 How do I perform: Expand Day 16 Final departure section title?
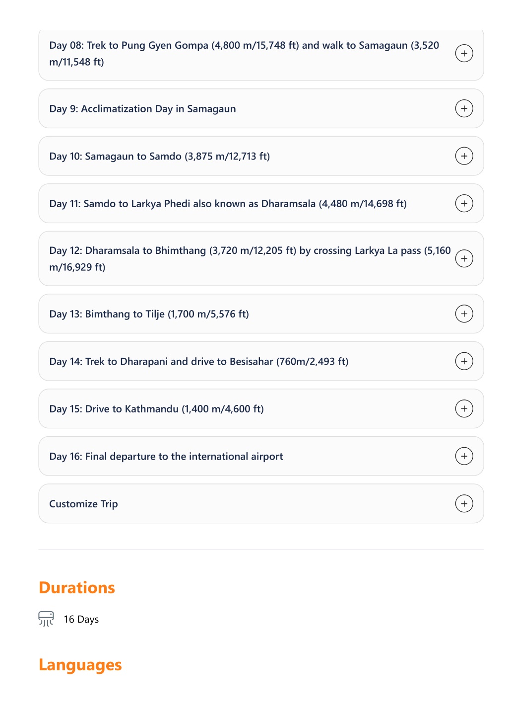pos(166,456)
